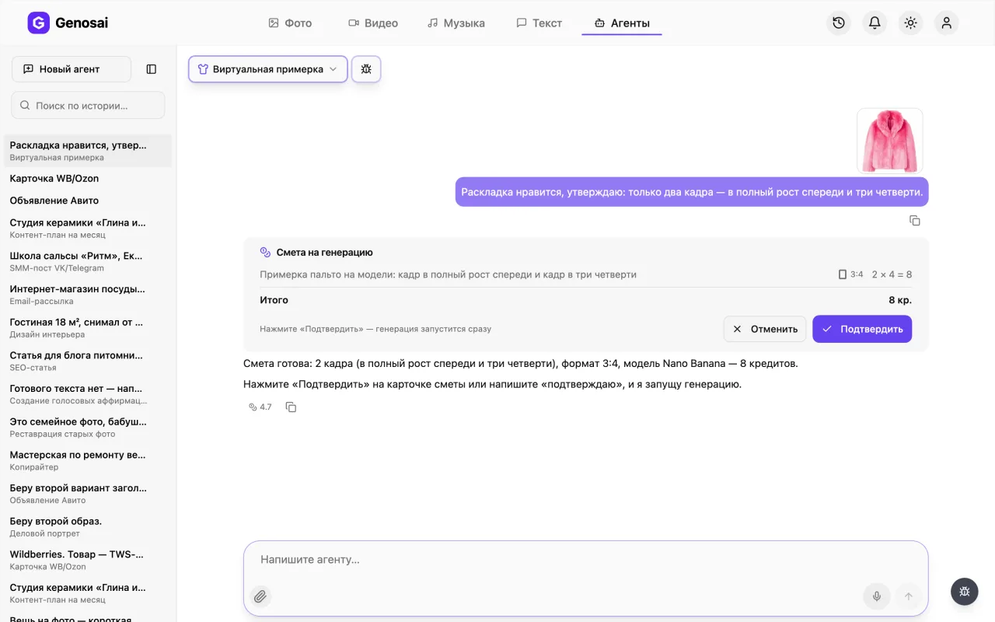This screenshot has height=622, width=995.
Task: Copy the agent reply below estimate
Action: coord(291,407)
